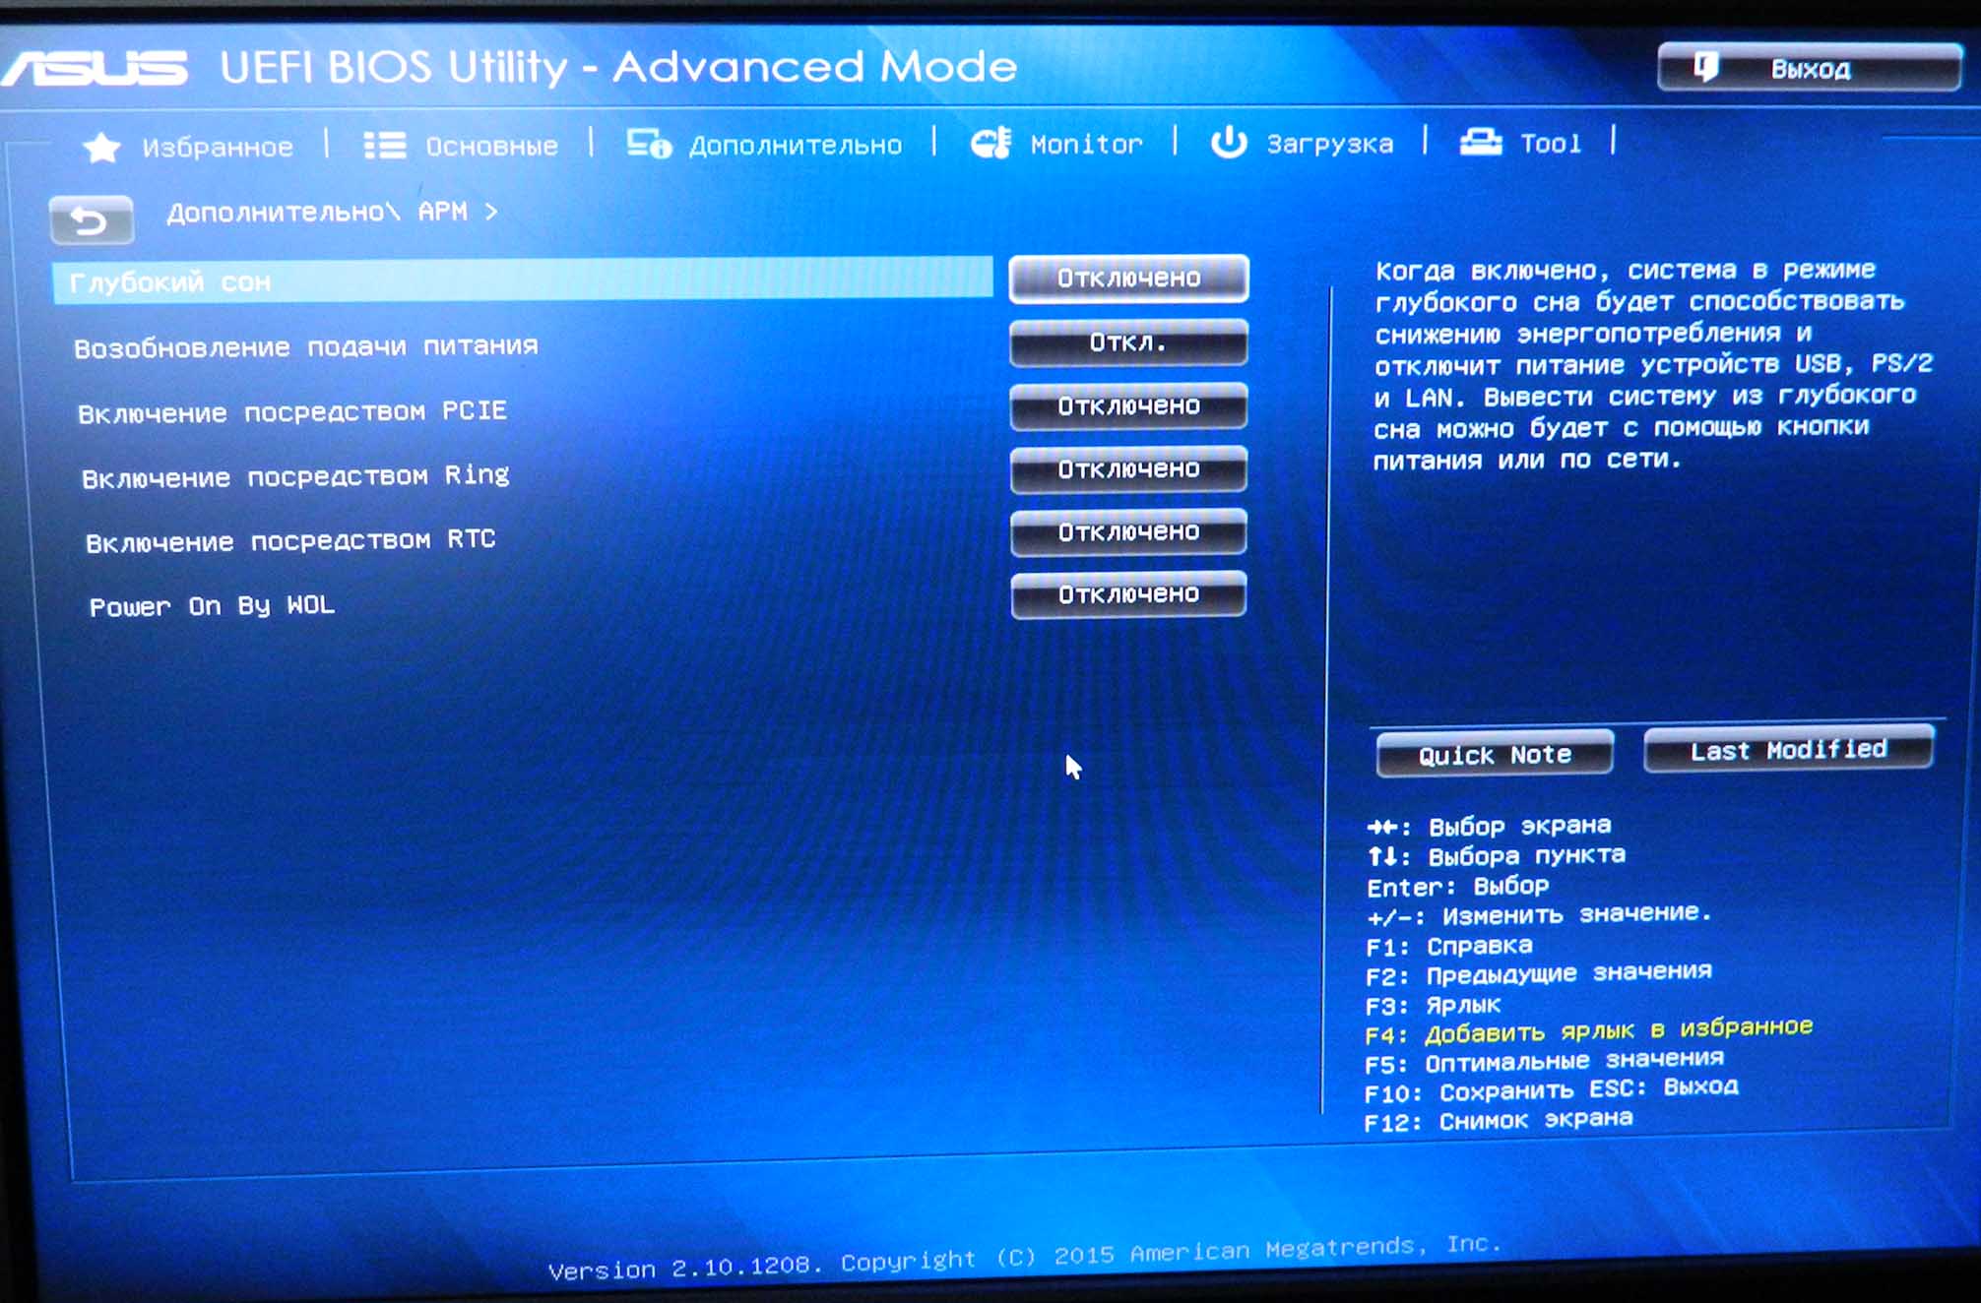Toggle the Включение посредством Ring setting
The width and height of the screenshot is (1981, 1303).
(1128, 469)
